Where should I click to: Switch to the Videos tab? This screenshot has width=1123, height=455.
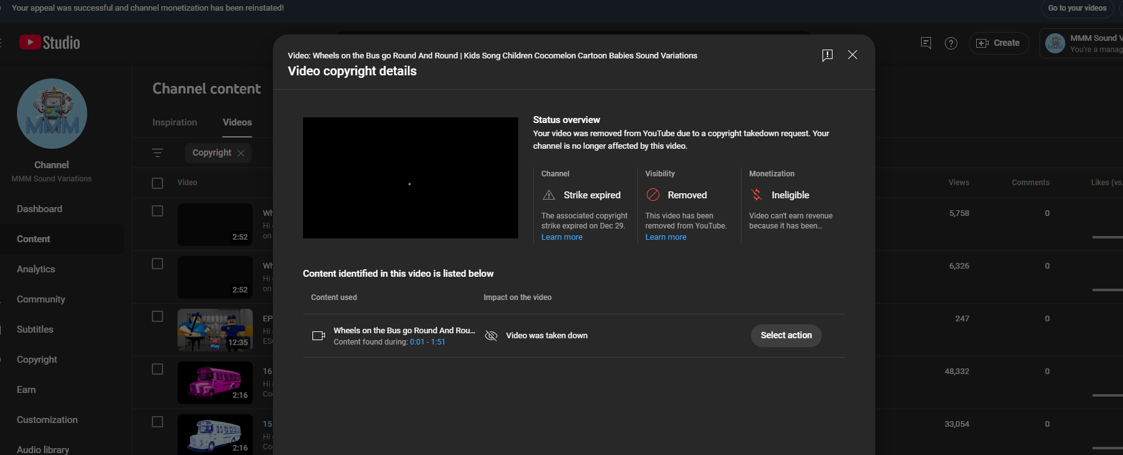237,122
